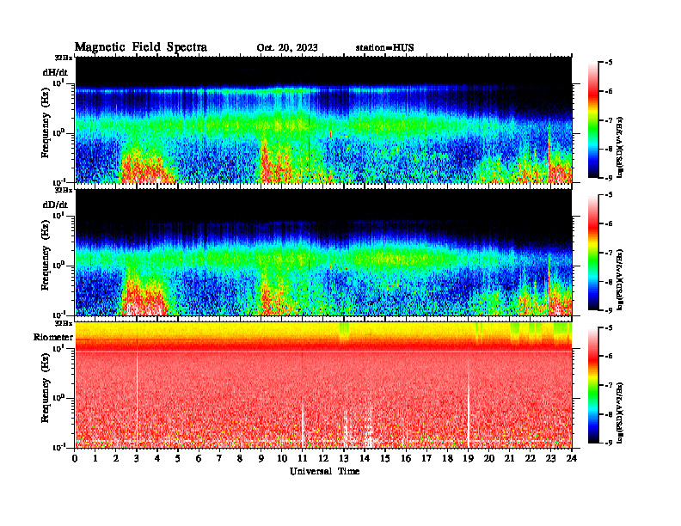The image size is (681, 526).
Task: Click hour tick label "10" on time axis
Action: click(282, 459)
